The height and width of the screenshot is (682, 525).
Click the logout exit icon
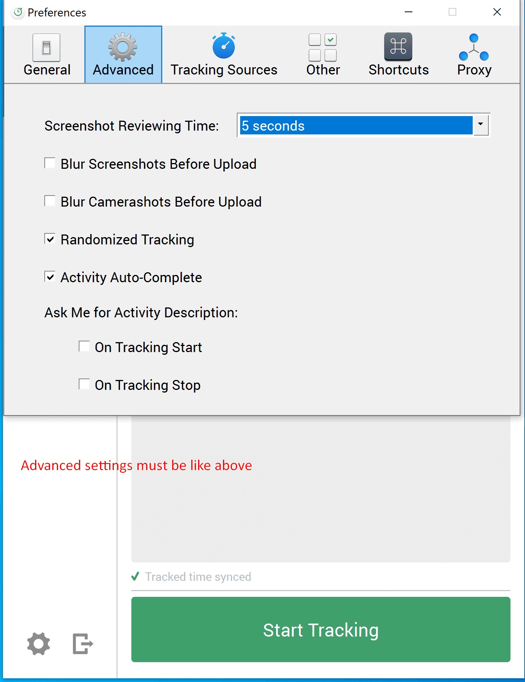[82, 644]
